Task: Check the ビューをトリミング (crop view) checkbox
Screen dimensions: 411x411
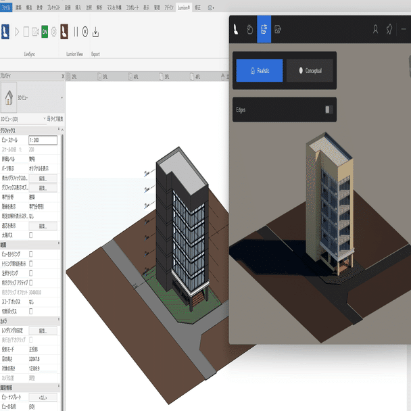Action: click(31, 254)
